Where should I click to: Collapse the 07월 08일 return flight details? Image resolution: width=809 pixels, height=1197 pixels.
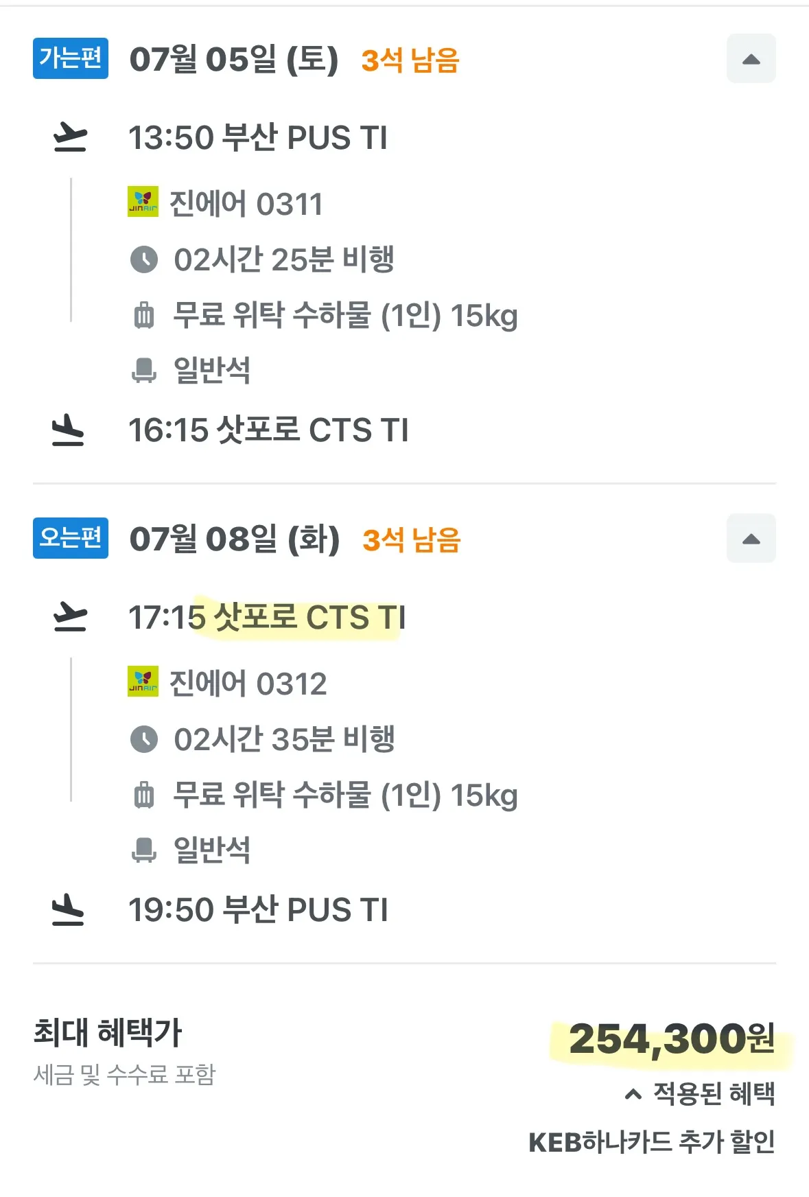tap(751, 539)
